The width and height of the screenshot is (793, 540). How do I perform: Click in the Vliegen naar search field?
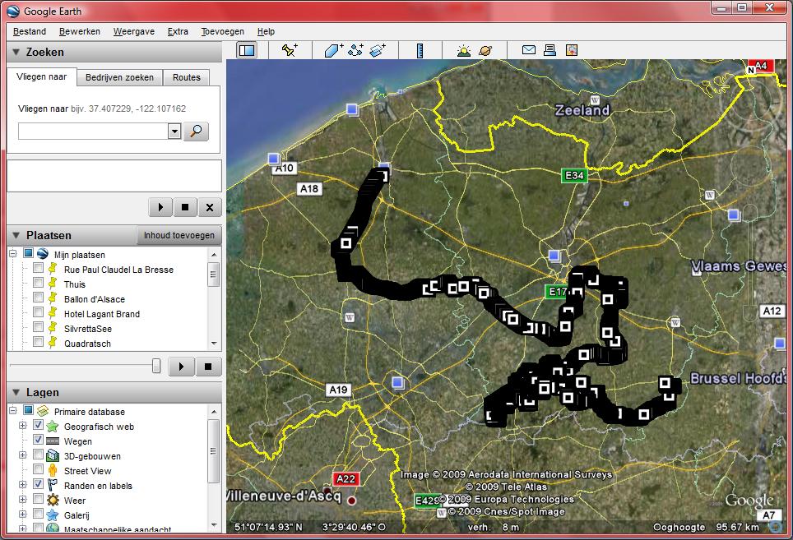[93, 132]
